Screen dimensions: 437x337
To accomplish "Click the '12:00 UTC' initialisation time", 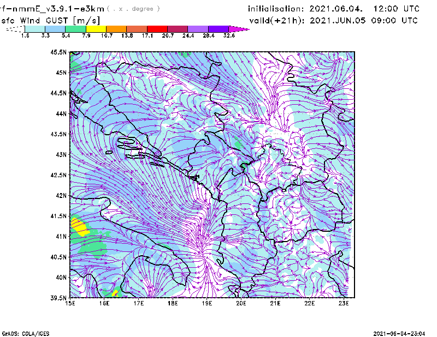I will pyautogui.click(x=397, y=9).
